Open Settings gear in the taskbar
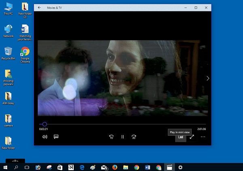This screenshot has width=243, height=171. [180, 167]
